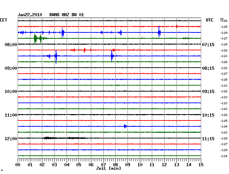
Task: Click the blue spike near minute 3.6, third trace
Action: pyautogui.click(x=63, y=32)
